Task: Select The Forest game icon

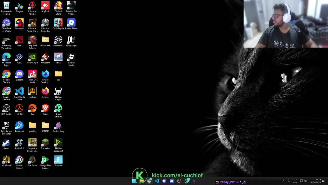Action: click(x=32, y=161)
